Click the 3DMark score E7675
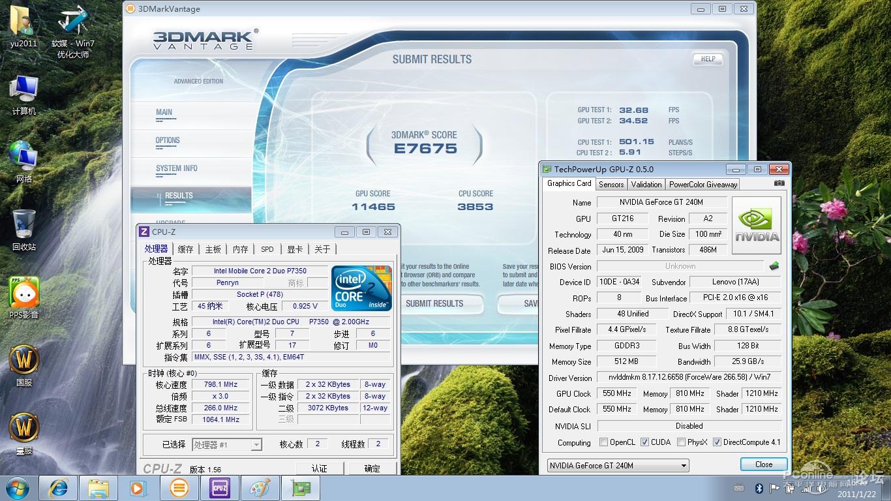Viewport: 891px width, 501px height. point(425,149)
